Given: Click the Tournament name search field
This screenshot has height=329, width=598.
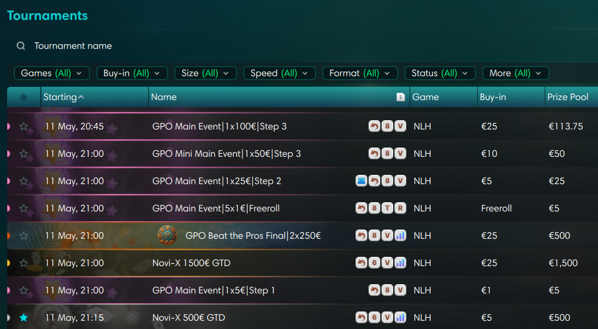Looking at the screenshot, I should [x=73, y=46].
